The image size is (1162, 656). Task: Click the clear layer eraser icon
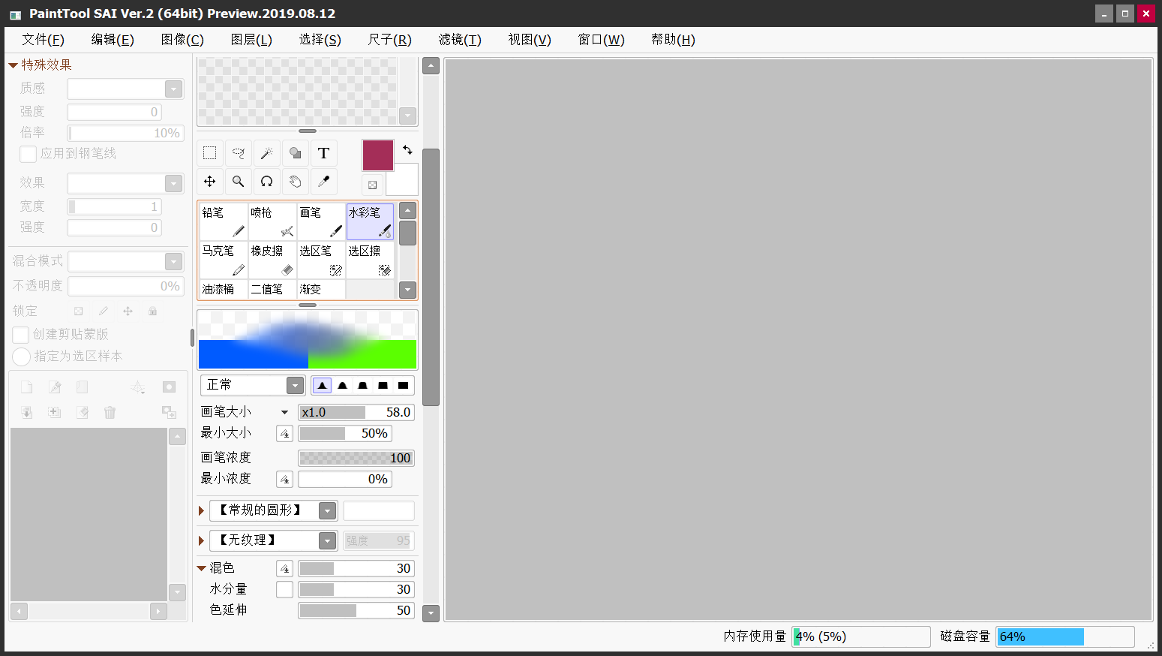(83, 412)
